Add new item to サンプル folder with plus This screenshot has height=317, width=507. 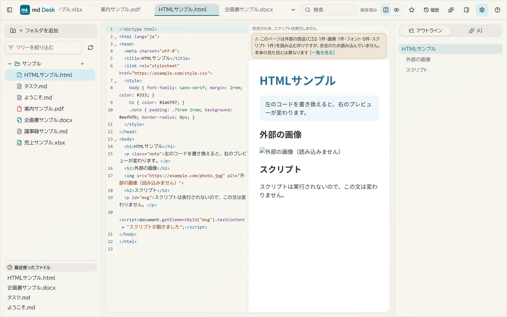[82, 64]
